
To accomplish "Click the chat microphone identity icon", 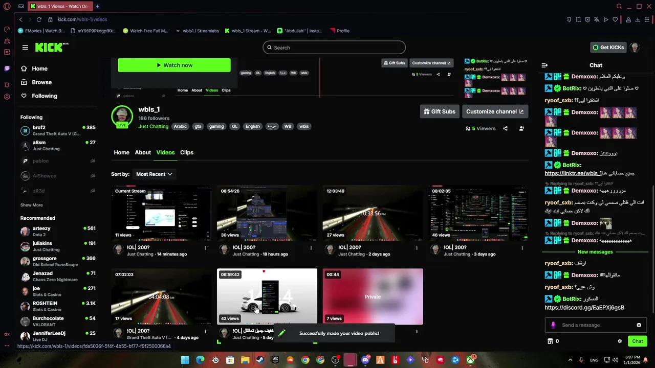I will click(553, 325).
